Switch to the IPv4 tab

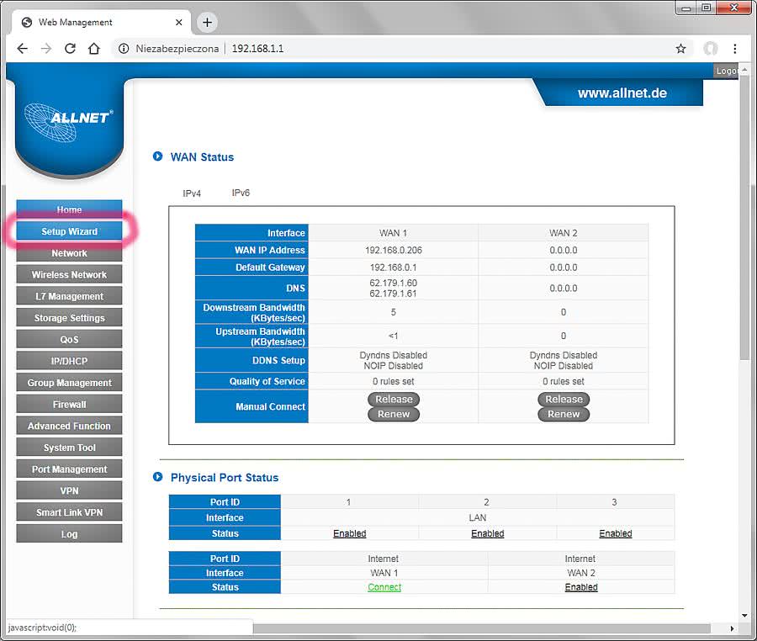click(192, 193)
